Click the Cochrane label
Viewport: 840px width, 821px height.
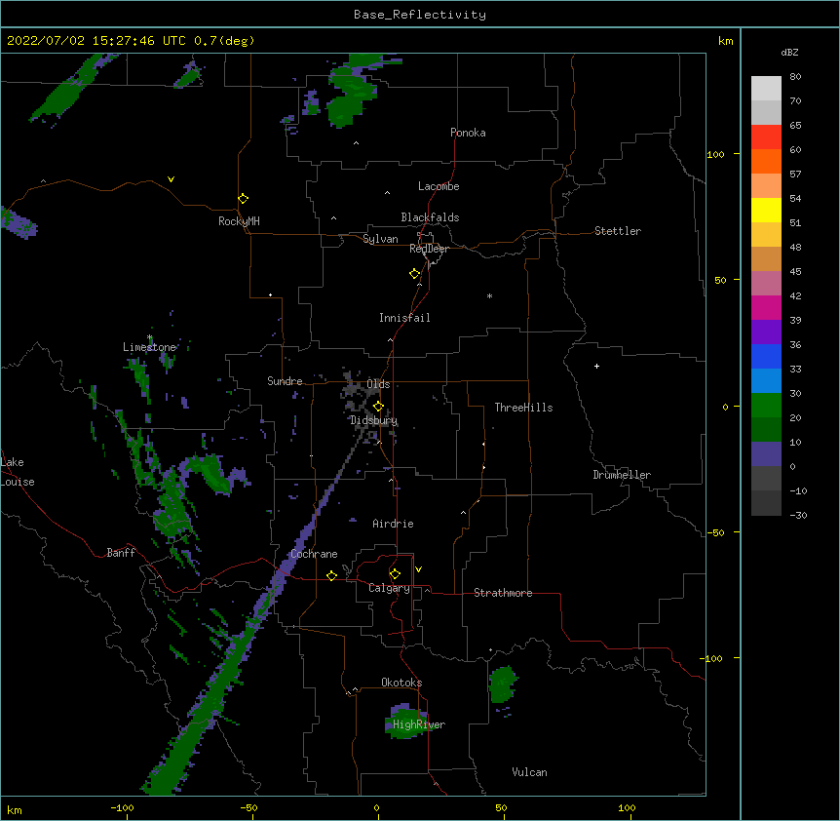tap(314, 554)
